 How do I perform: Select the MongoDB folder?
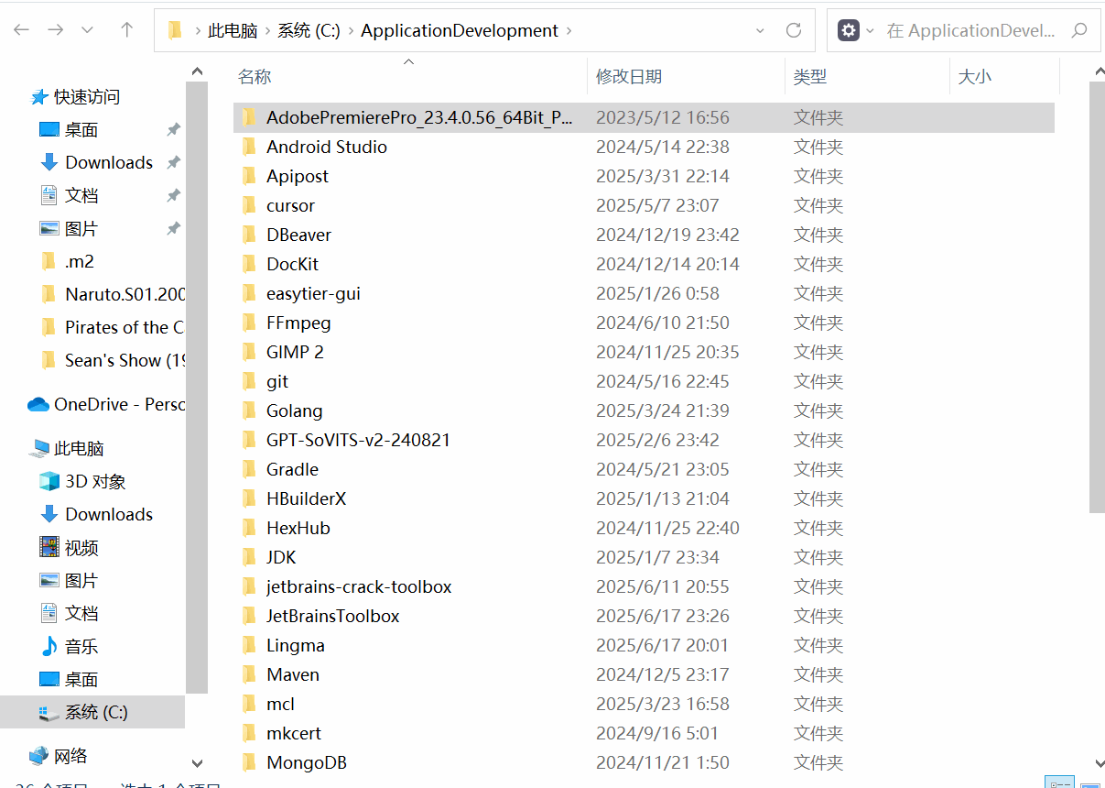pyautogui.click(x=307, y=762)
